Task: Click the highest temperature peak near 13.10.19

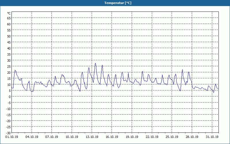Action: point(95,63)
